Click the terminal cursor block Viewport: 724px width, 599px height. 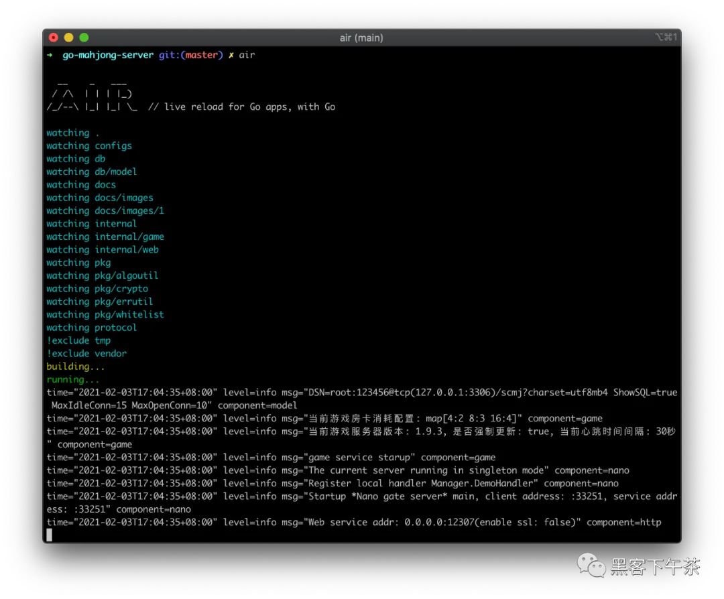tap(50, 535)
